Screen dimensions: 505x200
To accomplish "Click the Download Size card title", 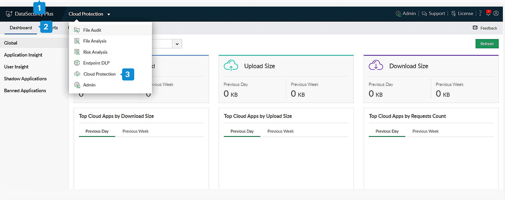I will [x=409, y=66].
